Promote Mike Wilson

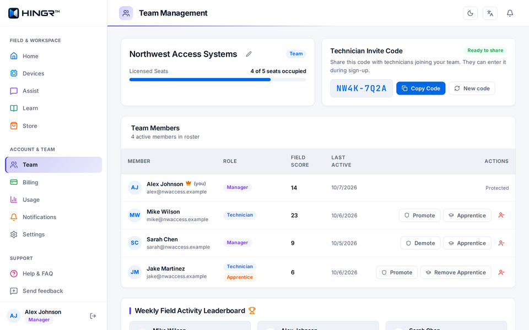point(419,215)
